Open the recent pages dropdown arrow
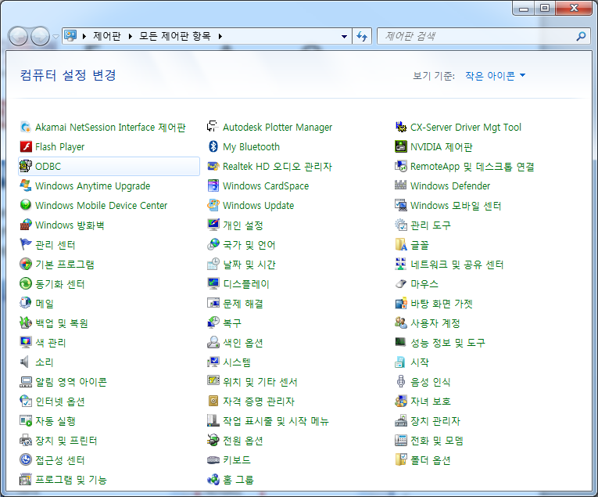The width and height of the screenshot is (598, 497). coord(56,37)
